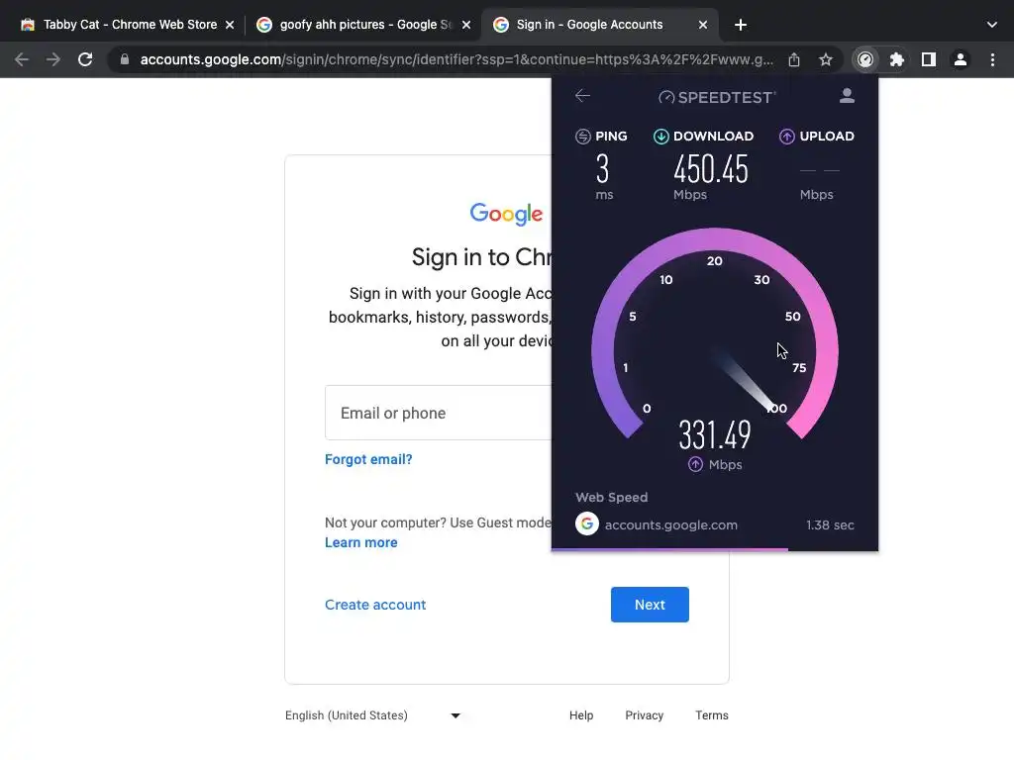Go back in the Speedtest popup
The width and height of the screenshot is (1014, 760).
click(583, 96)
